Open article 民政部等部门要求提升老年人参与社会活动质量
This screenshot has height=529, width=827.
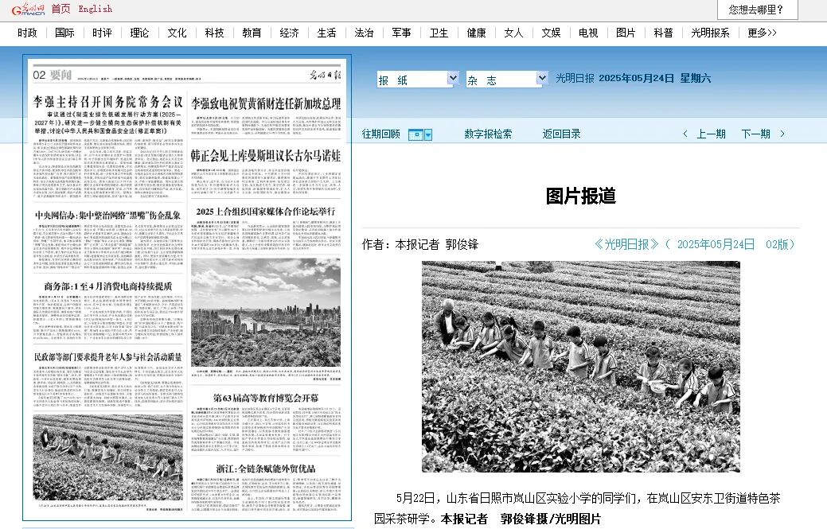coord(107,357)
